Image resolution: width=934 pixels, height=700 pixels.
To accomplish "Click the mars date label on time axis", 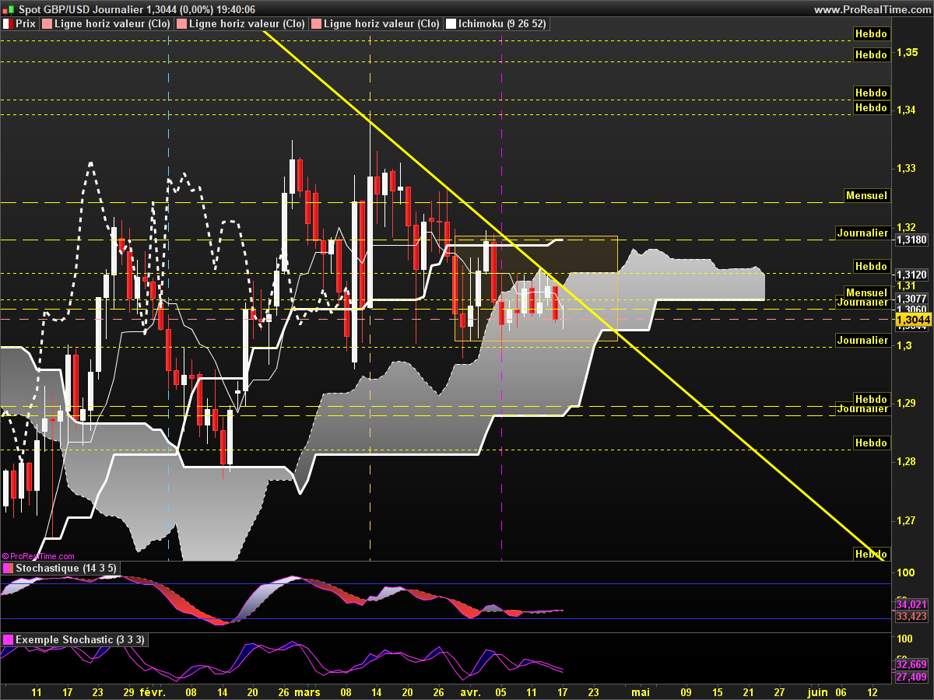I will pos(306,691).
